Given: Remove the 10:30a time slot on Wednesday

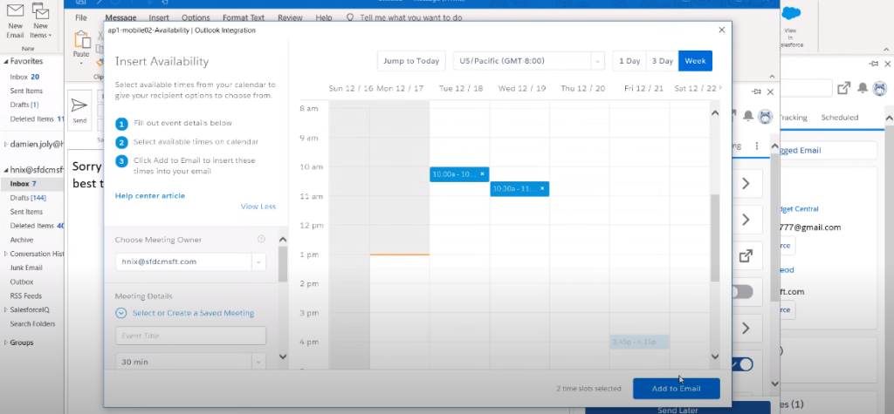Looking at the screenshot, I should click(542, 188).
